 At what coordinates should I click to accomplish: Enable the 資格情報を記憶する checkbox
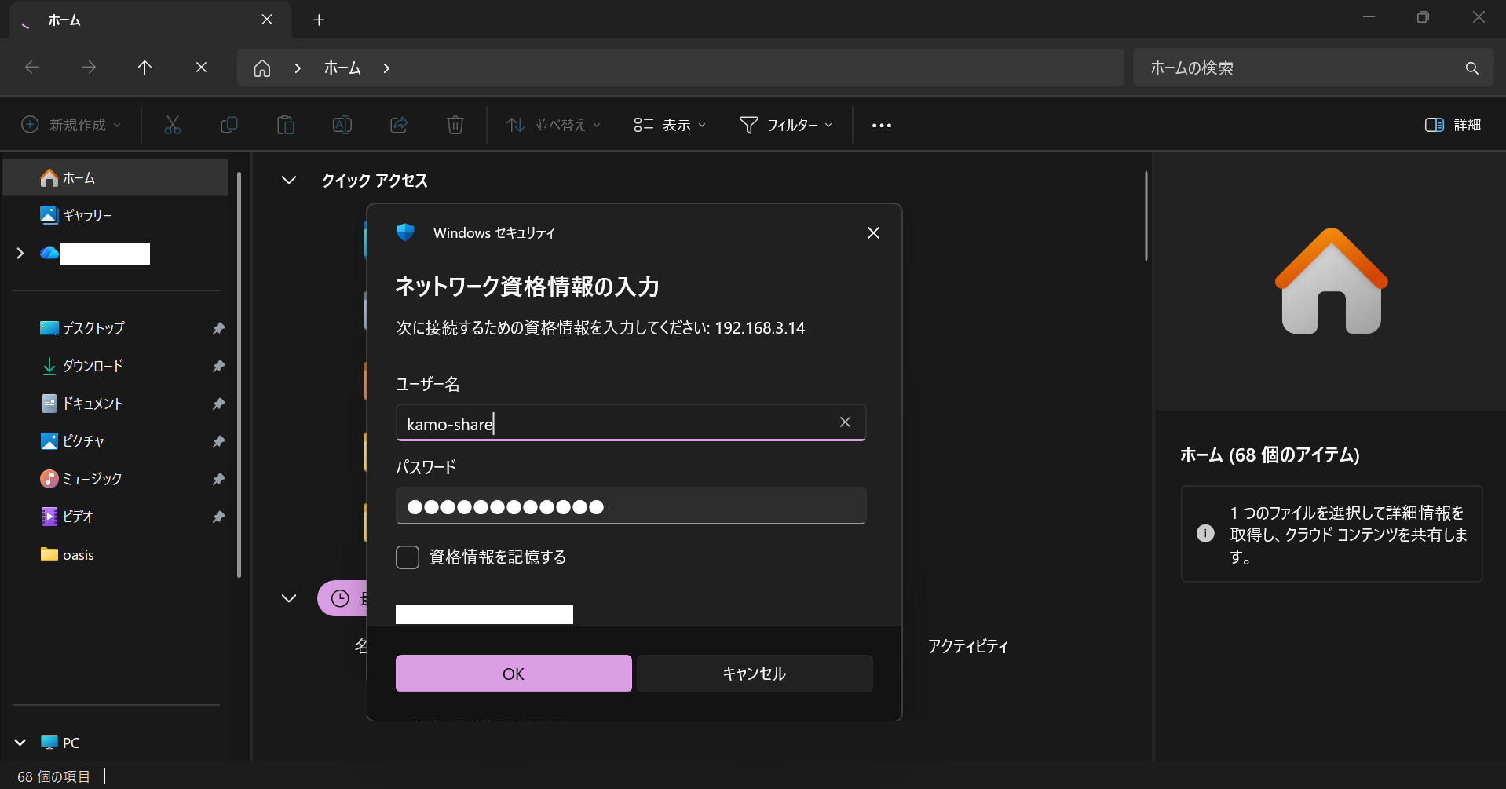[407, 557]
